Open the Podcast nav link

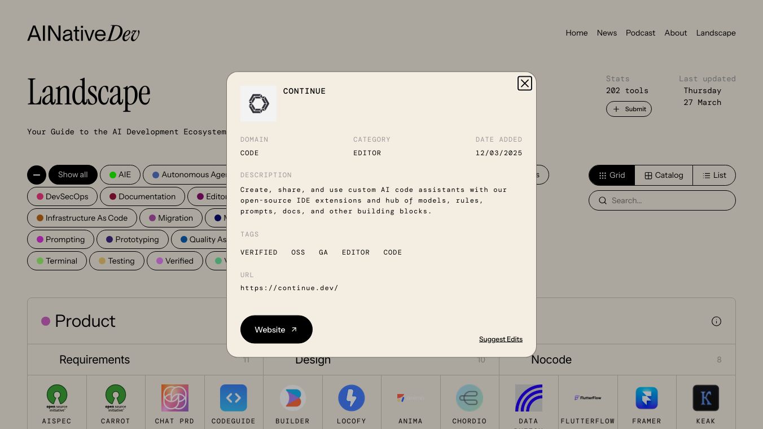click(x=641, y=33)
